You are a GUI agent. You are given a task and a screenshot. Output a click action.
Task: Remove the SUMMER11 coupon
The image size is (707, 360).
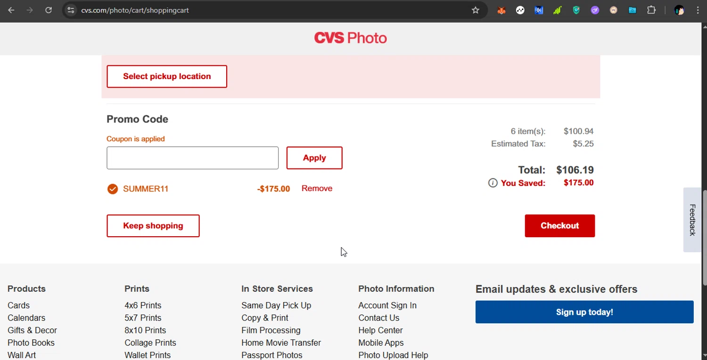pos(317,188)
